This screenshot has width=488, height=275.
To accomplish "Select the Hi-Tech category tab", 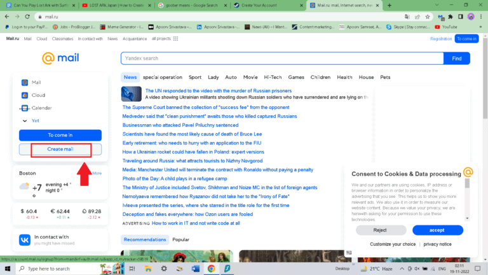I will [x=273, y=77].
